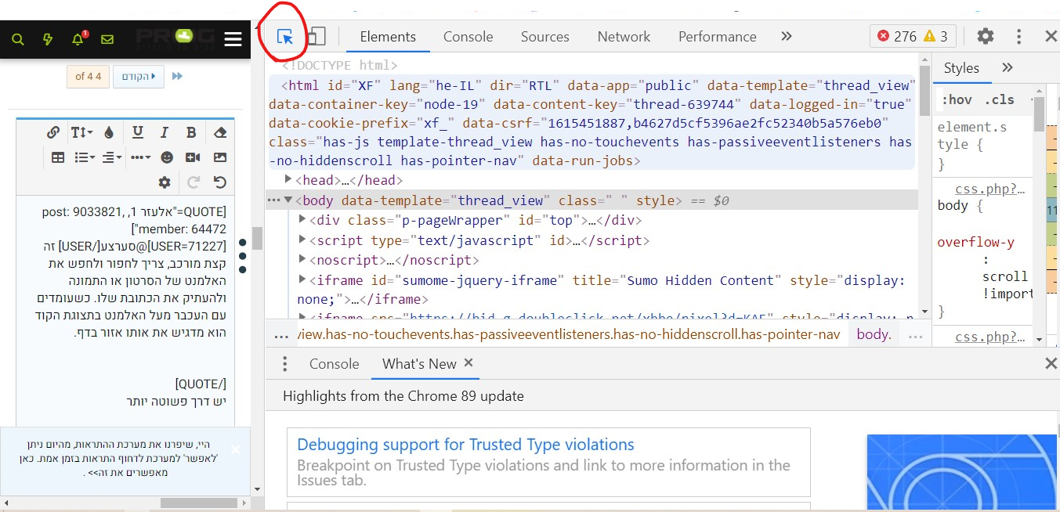Toggle bold formatting in editor

191,132
